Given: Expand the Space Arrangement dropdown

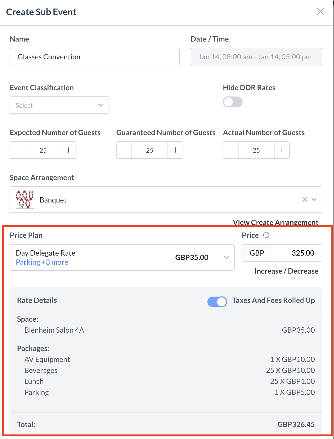Looking at the screenshot, I should [314, 200].
